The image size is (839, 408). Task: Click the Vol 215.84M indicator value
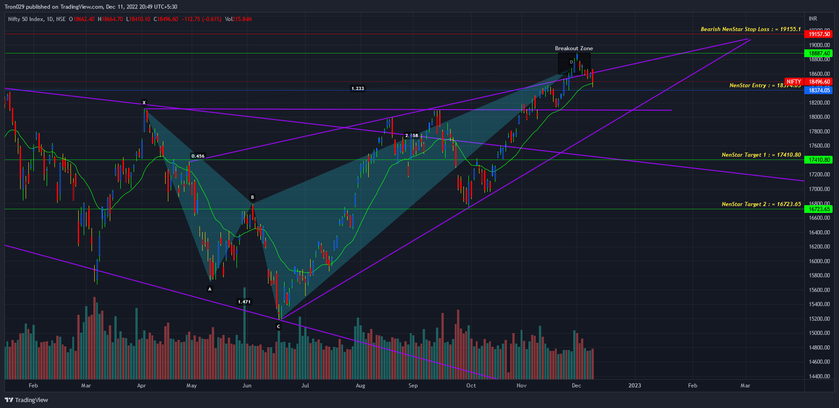click(238, 19)
